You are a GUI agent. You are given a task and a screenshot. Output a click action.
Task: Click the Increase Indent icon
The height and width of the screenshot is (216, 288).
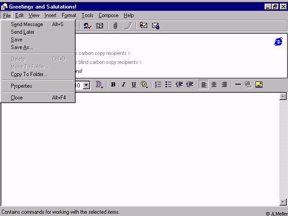[x=189, y=85]
